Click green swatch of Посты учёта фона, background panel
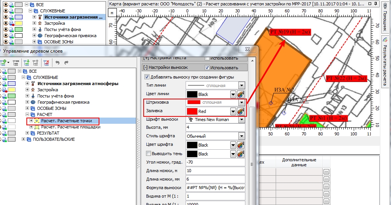Image resolution: width=391 pixels, height=205 pixels. (x=19, y=29)
